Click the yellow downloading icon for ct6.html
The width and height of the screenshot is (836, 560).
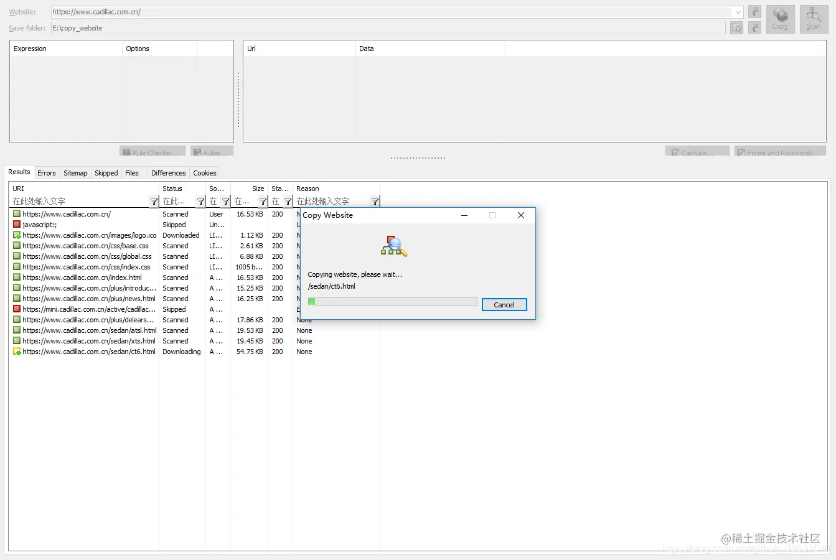17,352
